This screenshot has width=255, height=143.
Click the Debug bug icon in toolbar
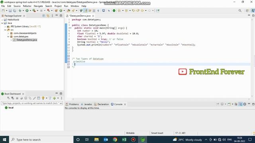[x=20, y=11]
